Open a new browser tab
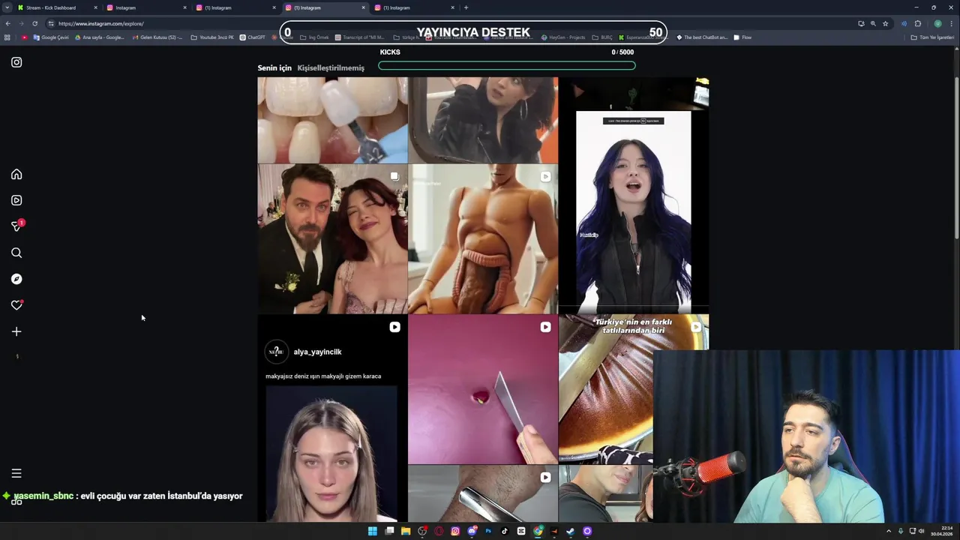Screen dimensions: 960x540 [466, 7]
